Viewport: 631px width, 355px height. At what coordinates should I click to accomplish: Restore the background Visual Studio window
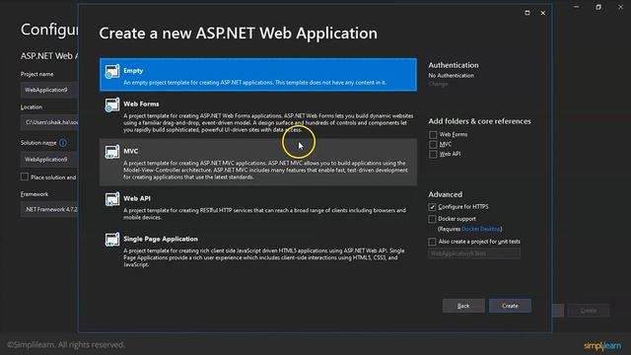(598, 7)
